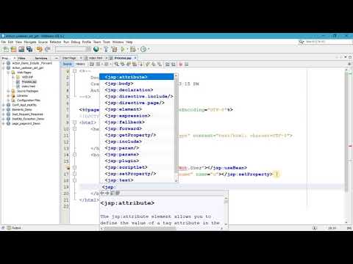The height and width of the screenshot is (264, 353).
Task: Select <jsp:forward> completion item
Action: coord(137,128)
